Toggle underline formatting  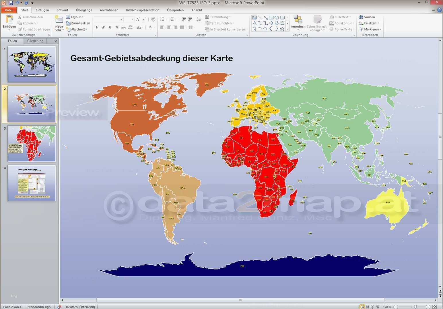coord(110,27)
